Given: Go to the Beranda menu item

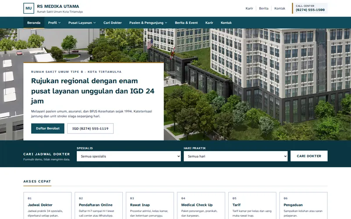Looking at the screenshot, I should (x=34, y=23).
